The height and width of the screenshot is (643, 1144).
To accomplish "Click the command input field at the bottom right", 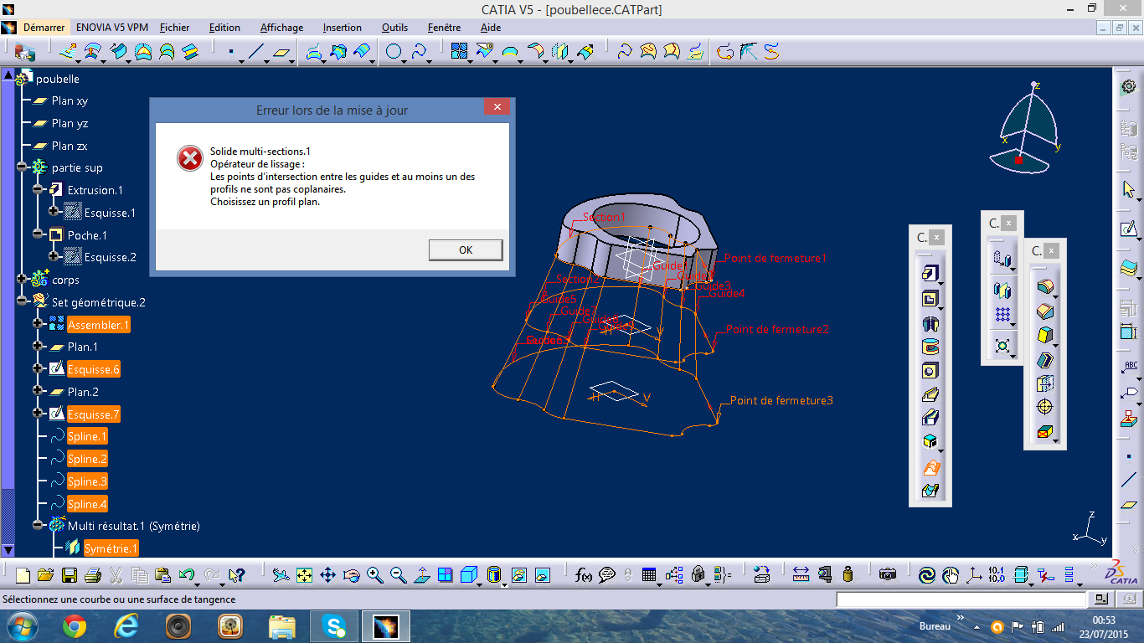I will [x=961, y=599].
